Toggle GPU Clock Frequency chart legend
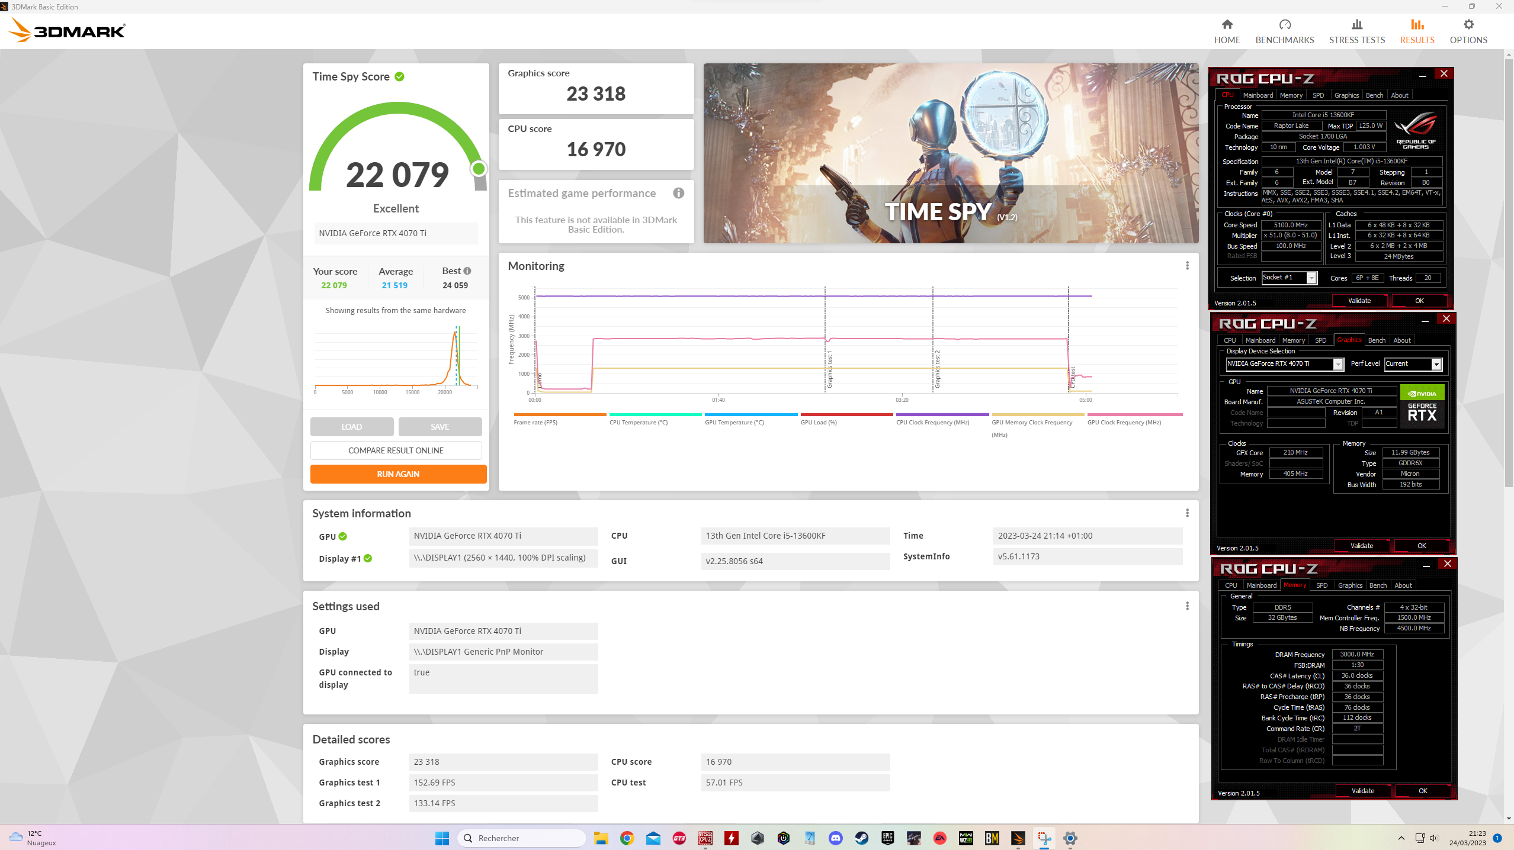 pyautogui.click(x=1134, y=419)
